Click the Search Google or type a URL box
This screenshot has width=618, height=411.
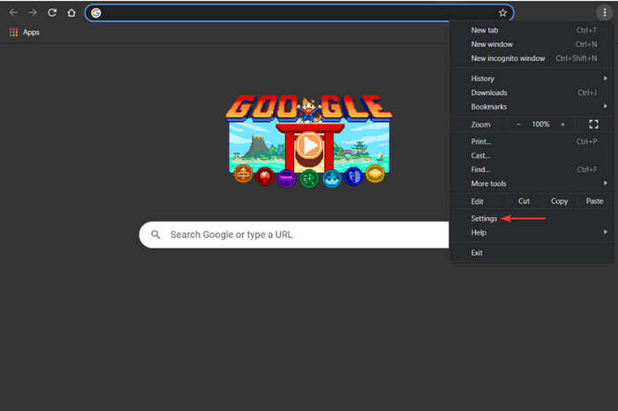[294, 235]
